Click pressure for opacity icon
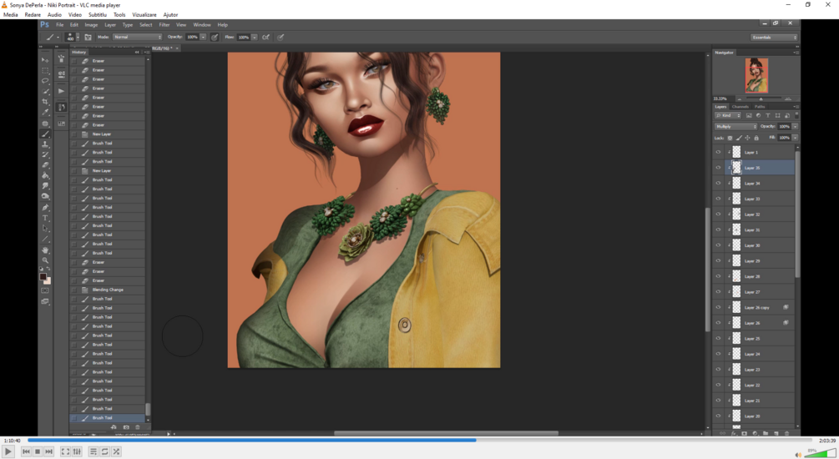The width and height of the screenshot is (839, 459). (x=215, y=37)
